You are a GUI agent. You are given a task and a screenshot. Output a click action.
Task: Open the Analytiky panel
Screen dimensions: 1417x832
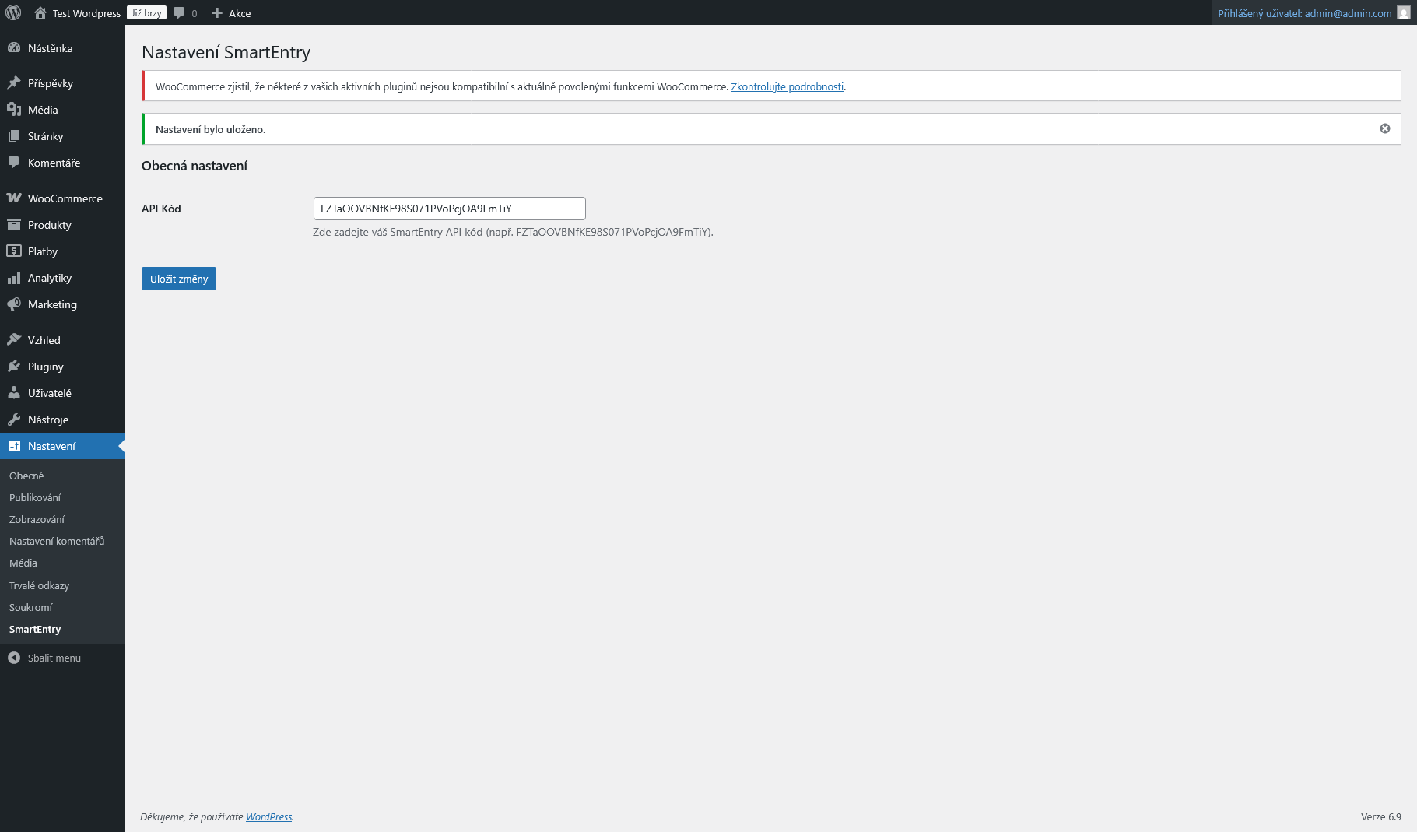click(50, 277)
